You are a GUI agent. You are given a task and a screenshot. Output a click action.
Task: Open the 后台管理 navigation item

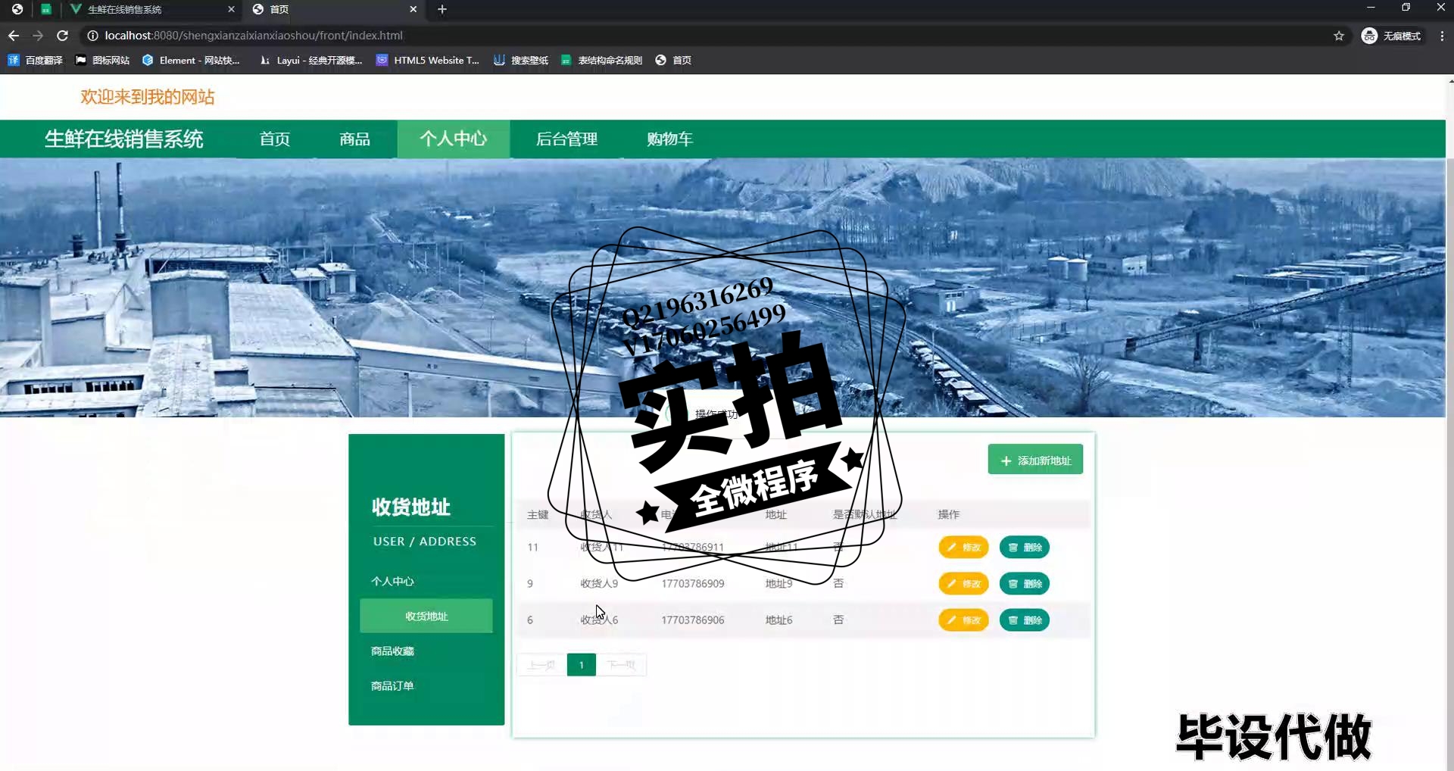(566, 139)
